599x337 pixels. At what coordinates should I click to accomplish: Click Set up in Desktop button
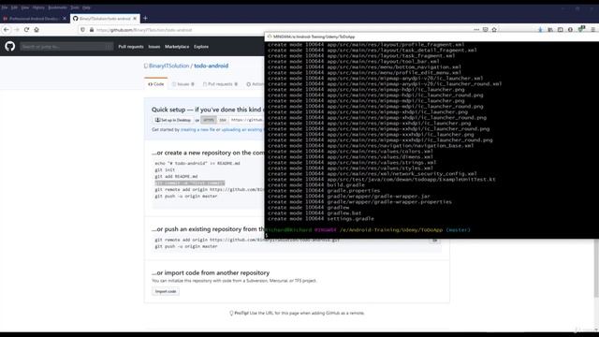pos(172,120)
